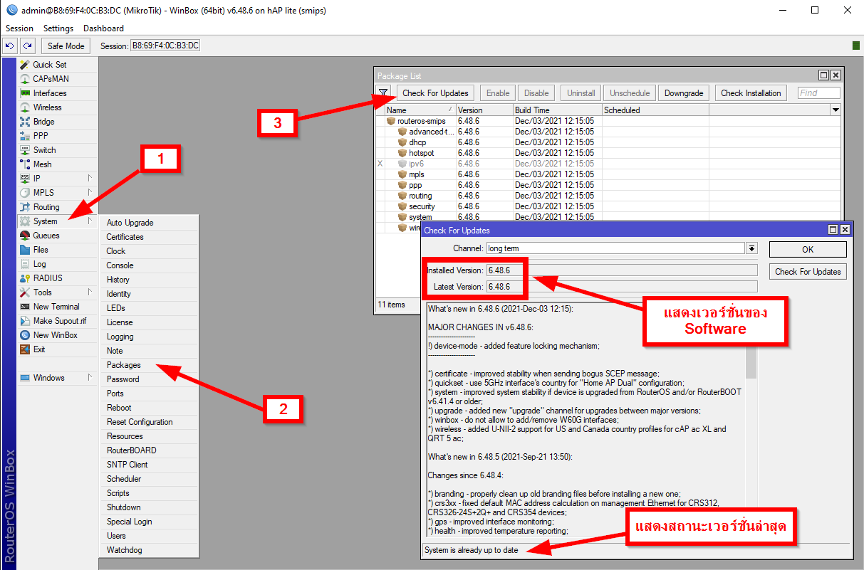Open the Windows sidebar entry
The image size is (864, 570).
click(57, 378)
